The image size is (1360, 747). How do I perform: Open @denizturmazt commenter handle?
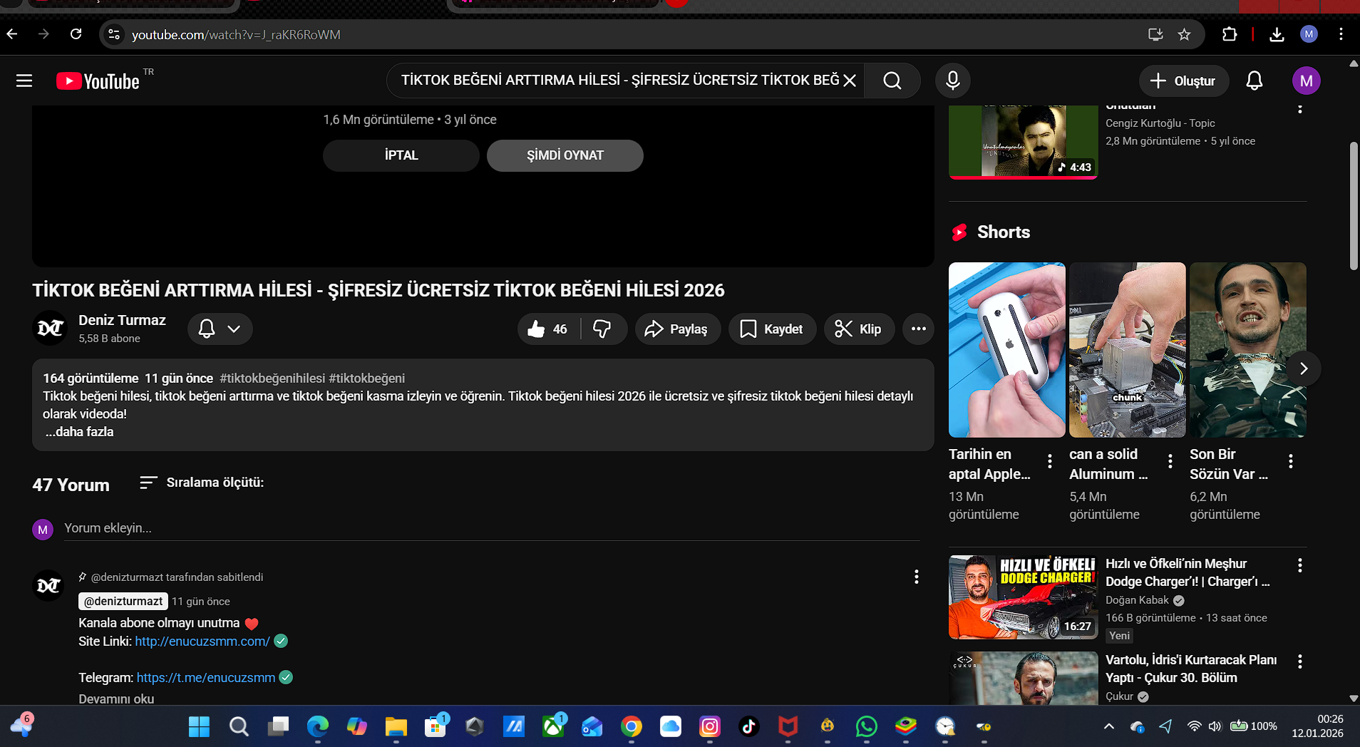point(123,601)
